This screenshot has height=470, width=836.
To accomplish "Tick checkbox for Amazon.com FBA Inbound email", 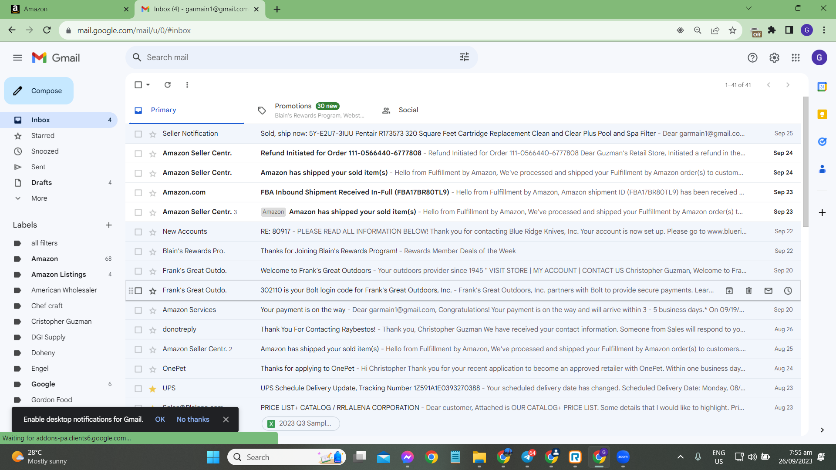I will [138, 193].
